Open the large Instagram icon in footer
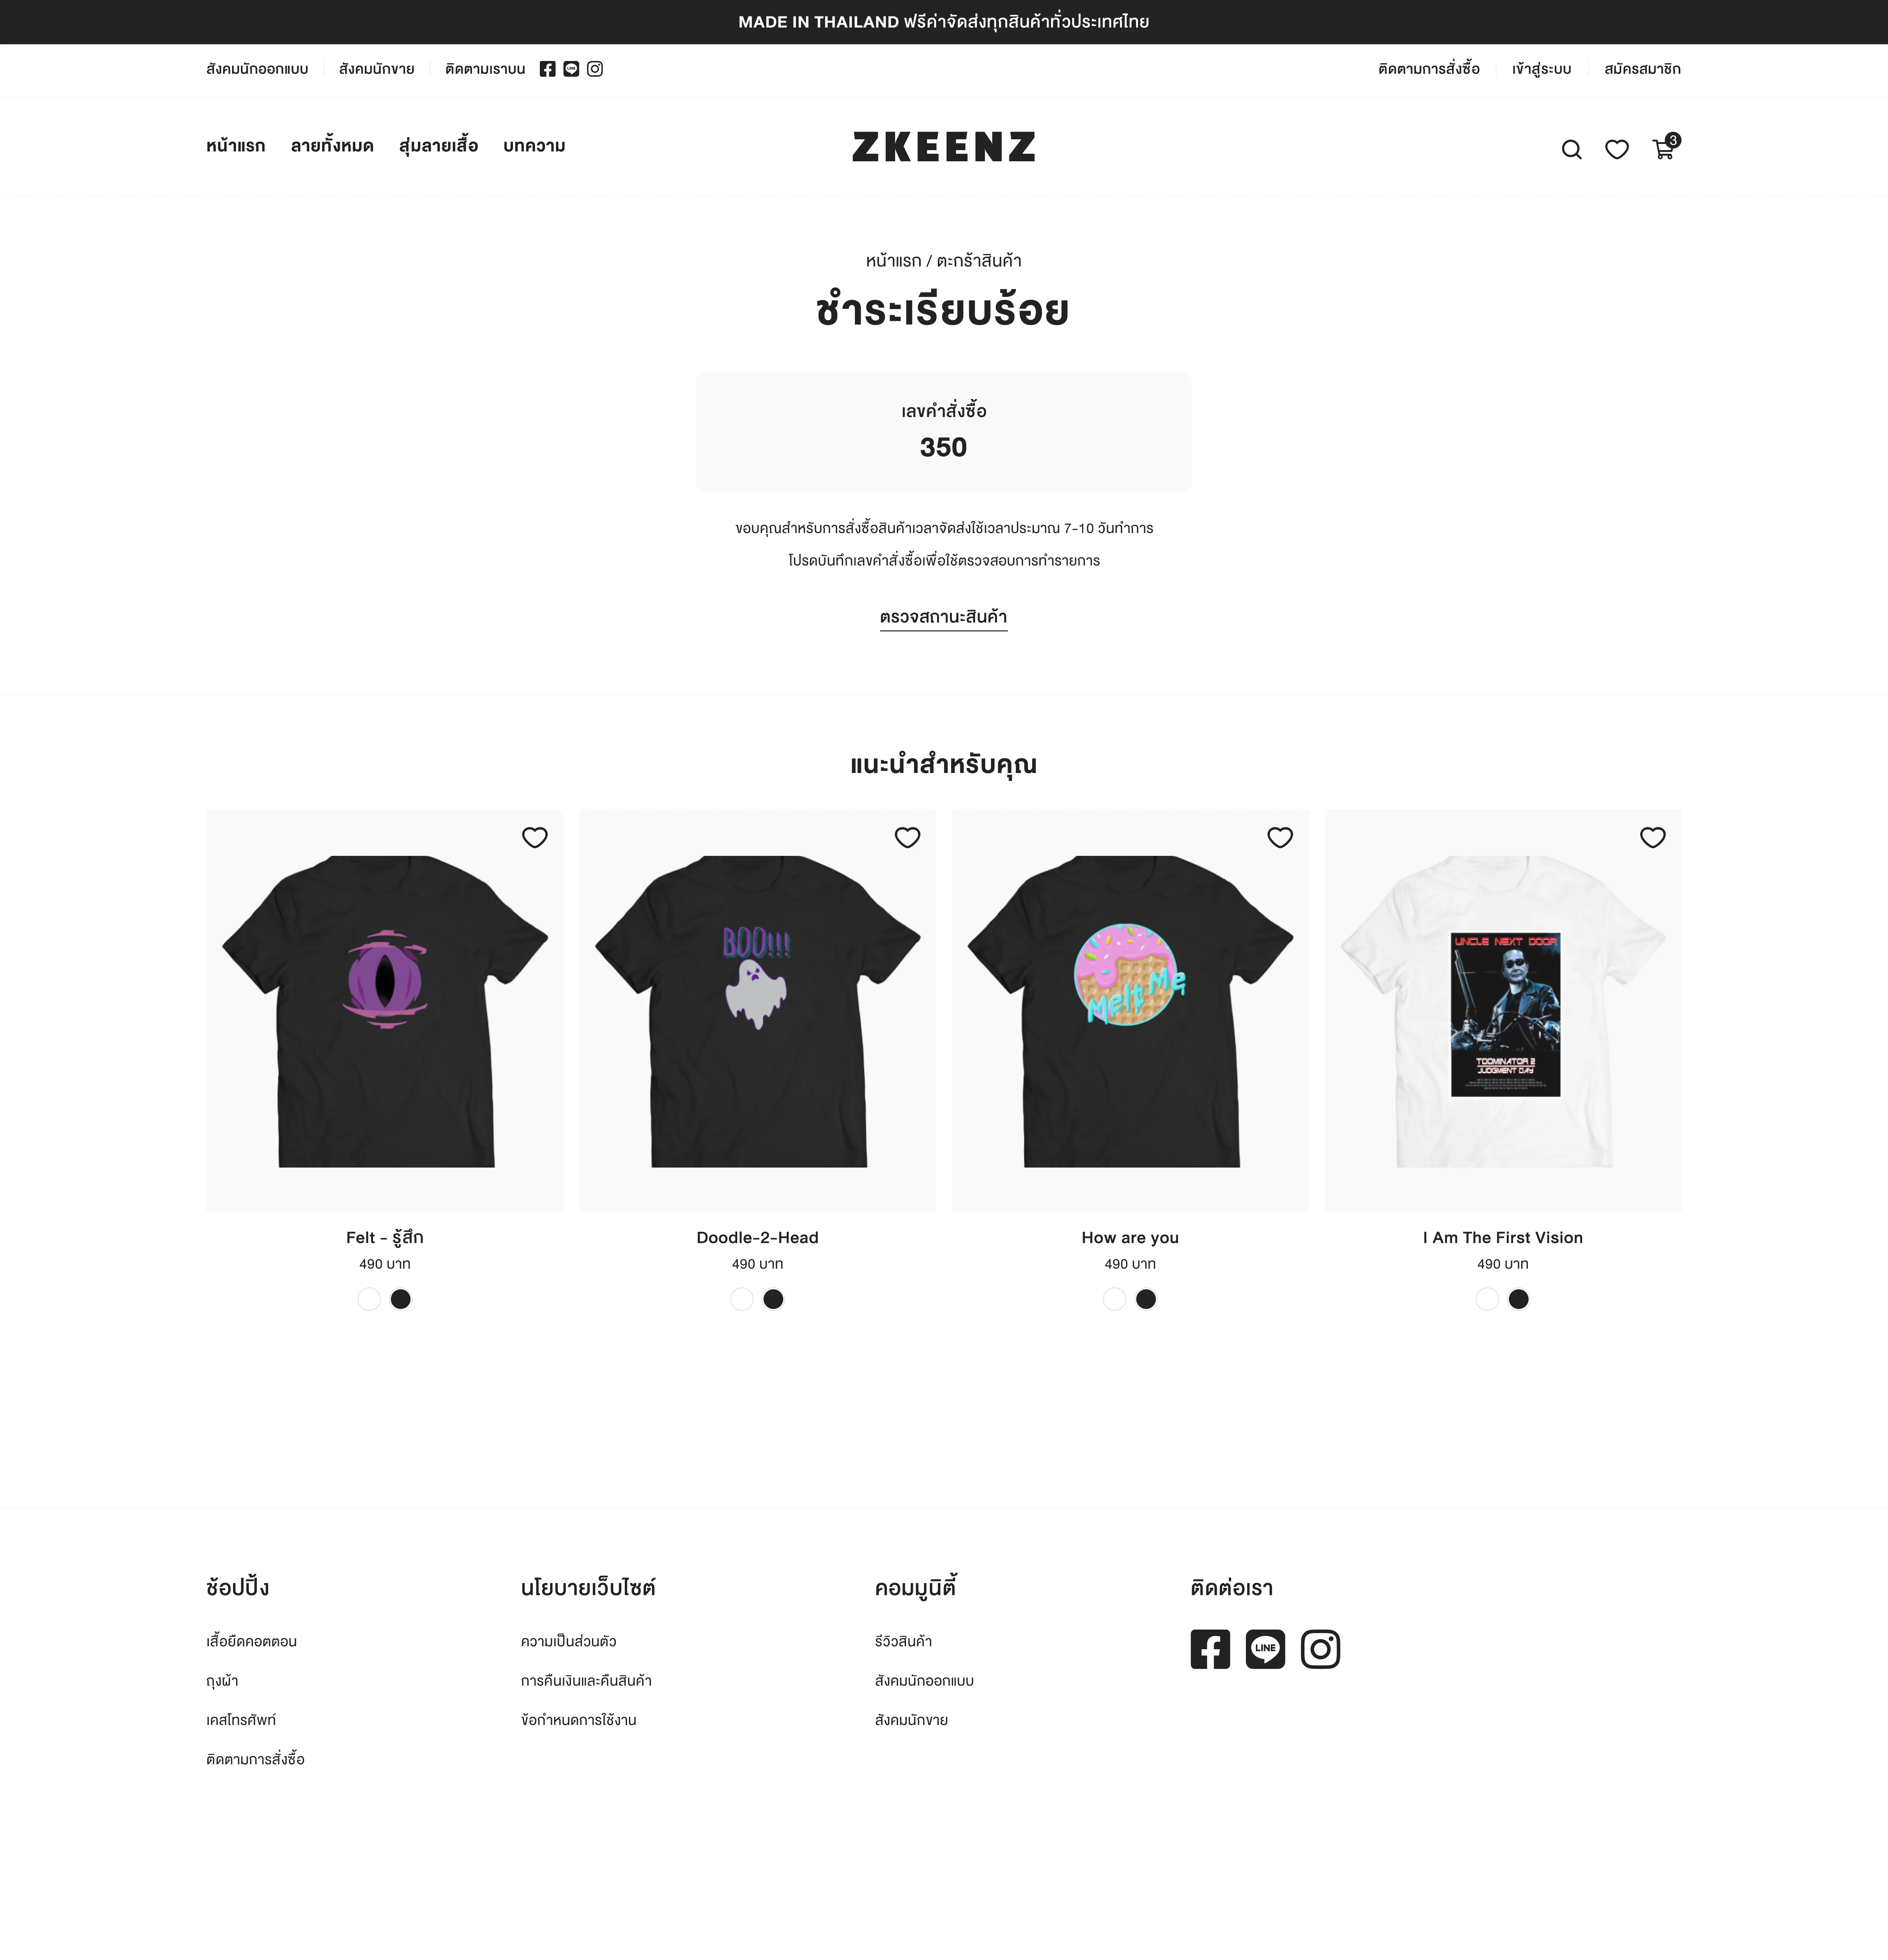1888x1960 pixels. (1320, 1649)
